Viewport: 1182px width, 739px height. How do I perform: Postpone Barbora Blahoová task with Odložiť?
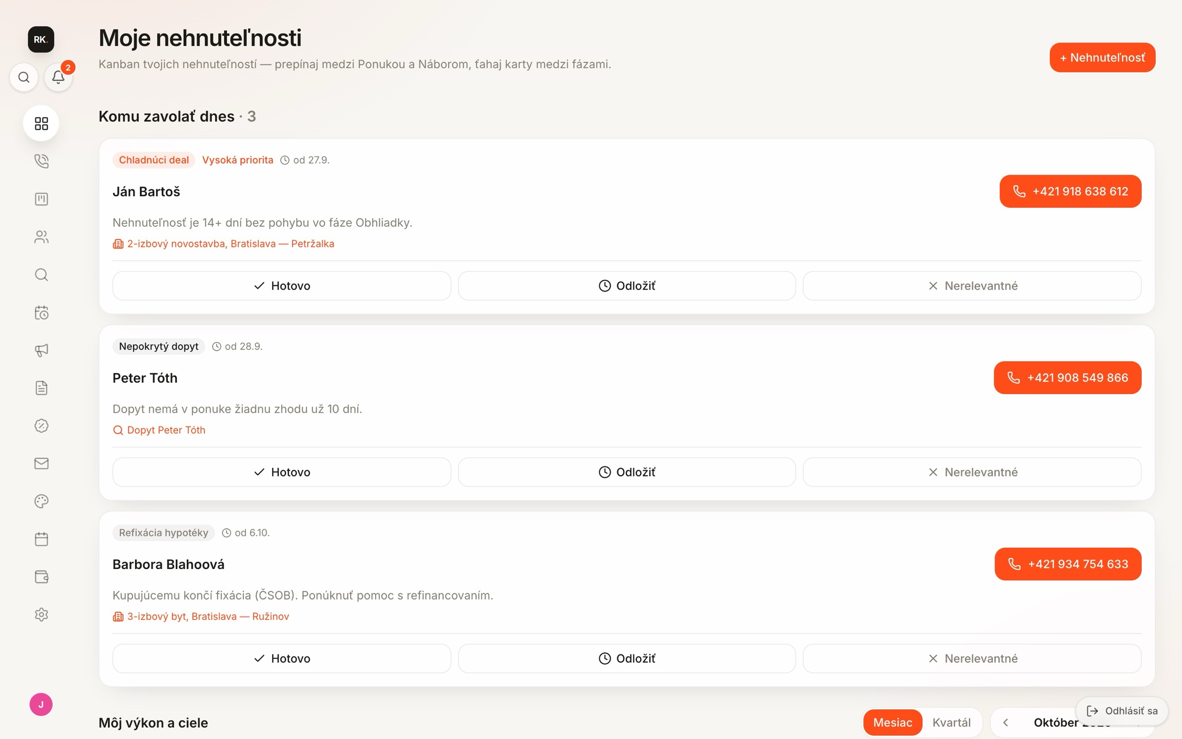[x=627, y=658]
